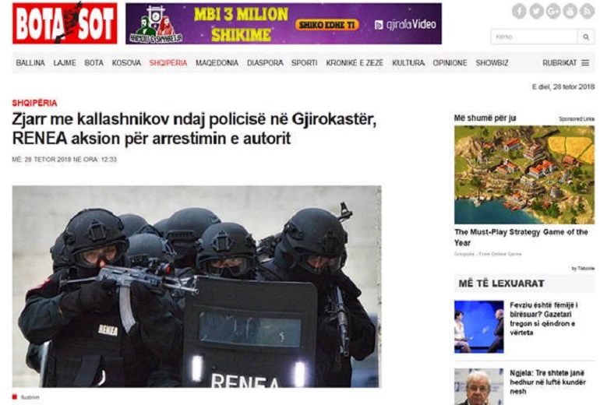Click the search magnifier icon

coord(586,37)
